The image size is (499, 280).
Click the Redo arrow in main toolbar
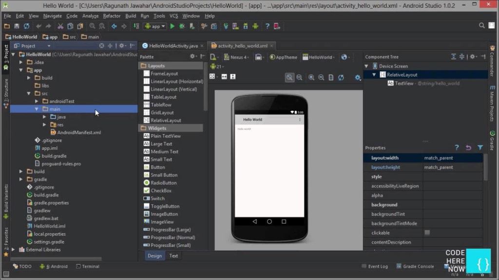(48, 26)
